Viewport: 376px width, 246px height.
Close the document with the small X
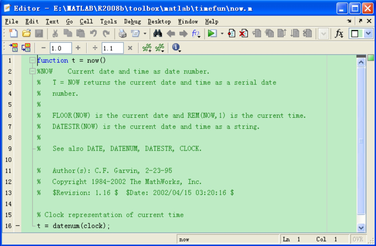click(369, 21)
